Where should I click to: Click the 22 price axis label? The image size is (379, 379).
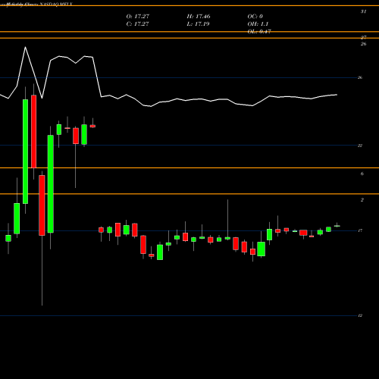(x=360, y=146)
